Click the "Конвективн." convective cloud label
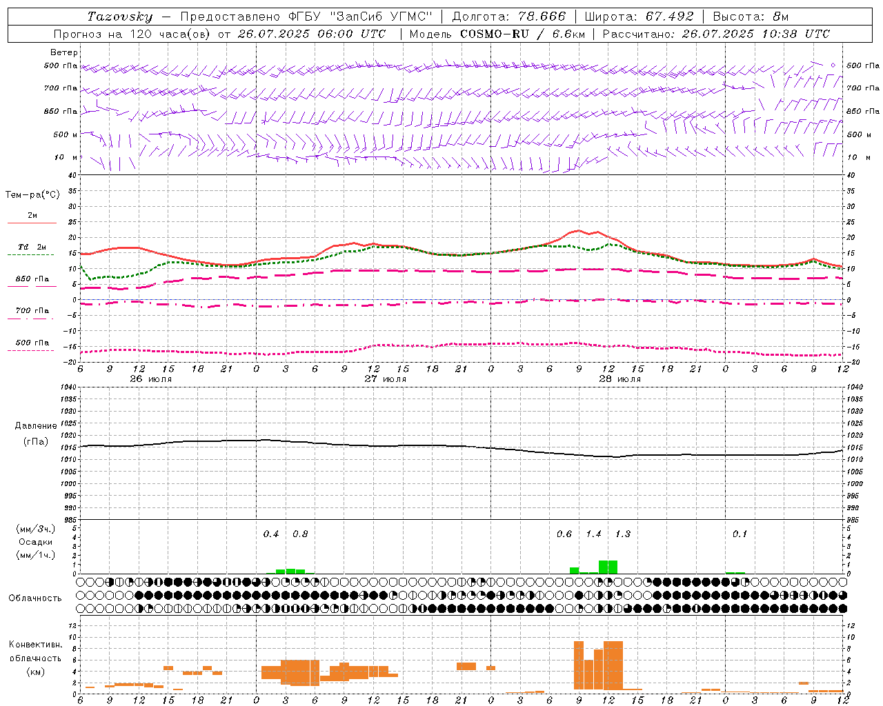The image size is (883, 706). (36, 645)
